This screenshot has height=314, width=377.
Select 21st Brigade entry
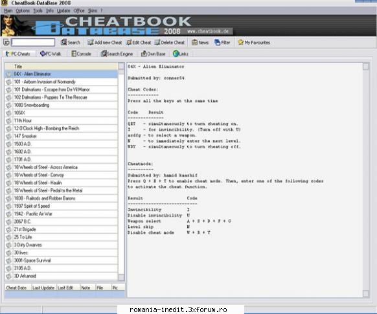tap(62, 229)
